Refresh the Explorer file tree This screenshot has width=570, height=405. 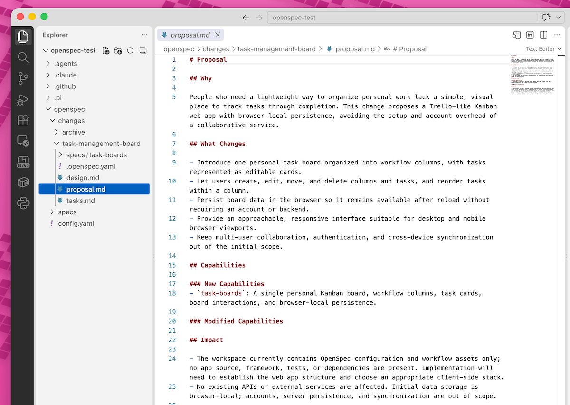tap(130, 50)
